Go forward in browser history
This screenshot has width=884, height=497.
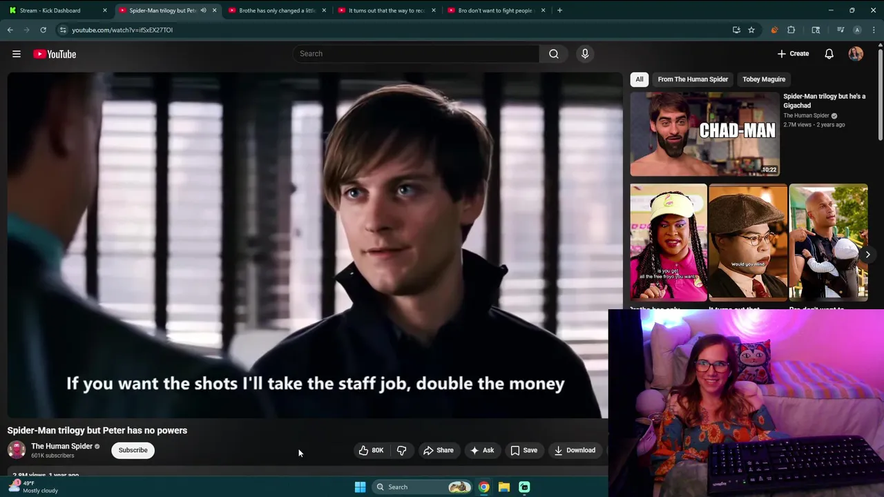click(26, 30)
